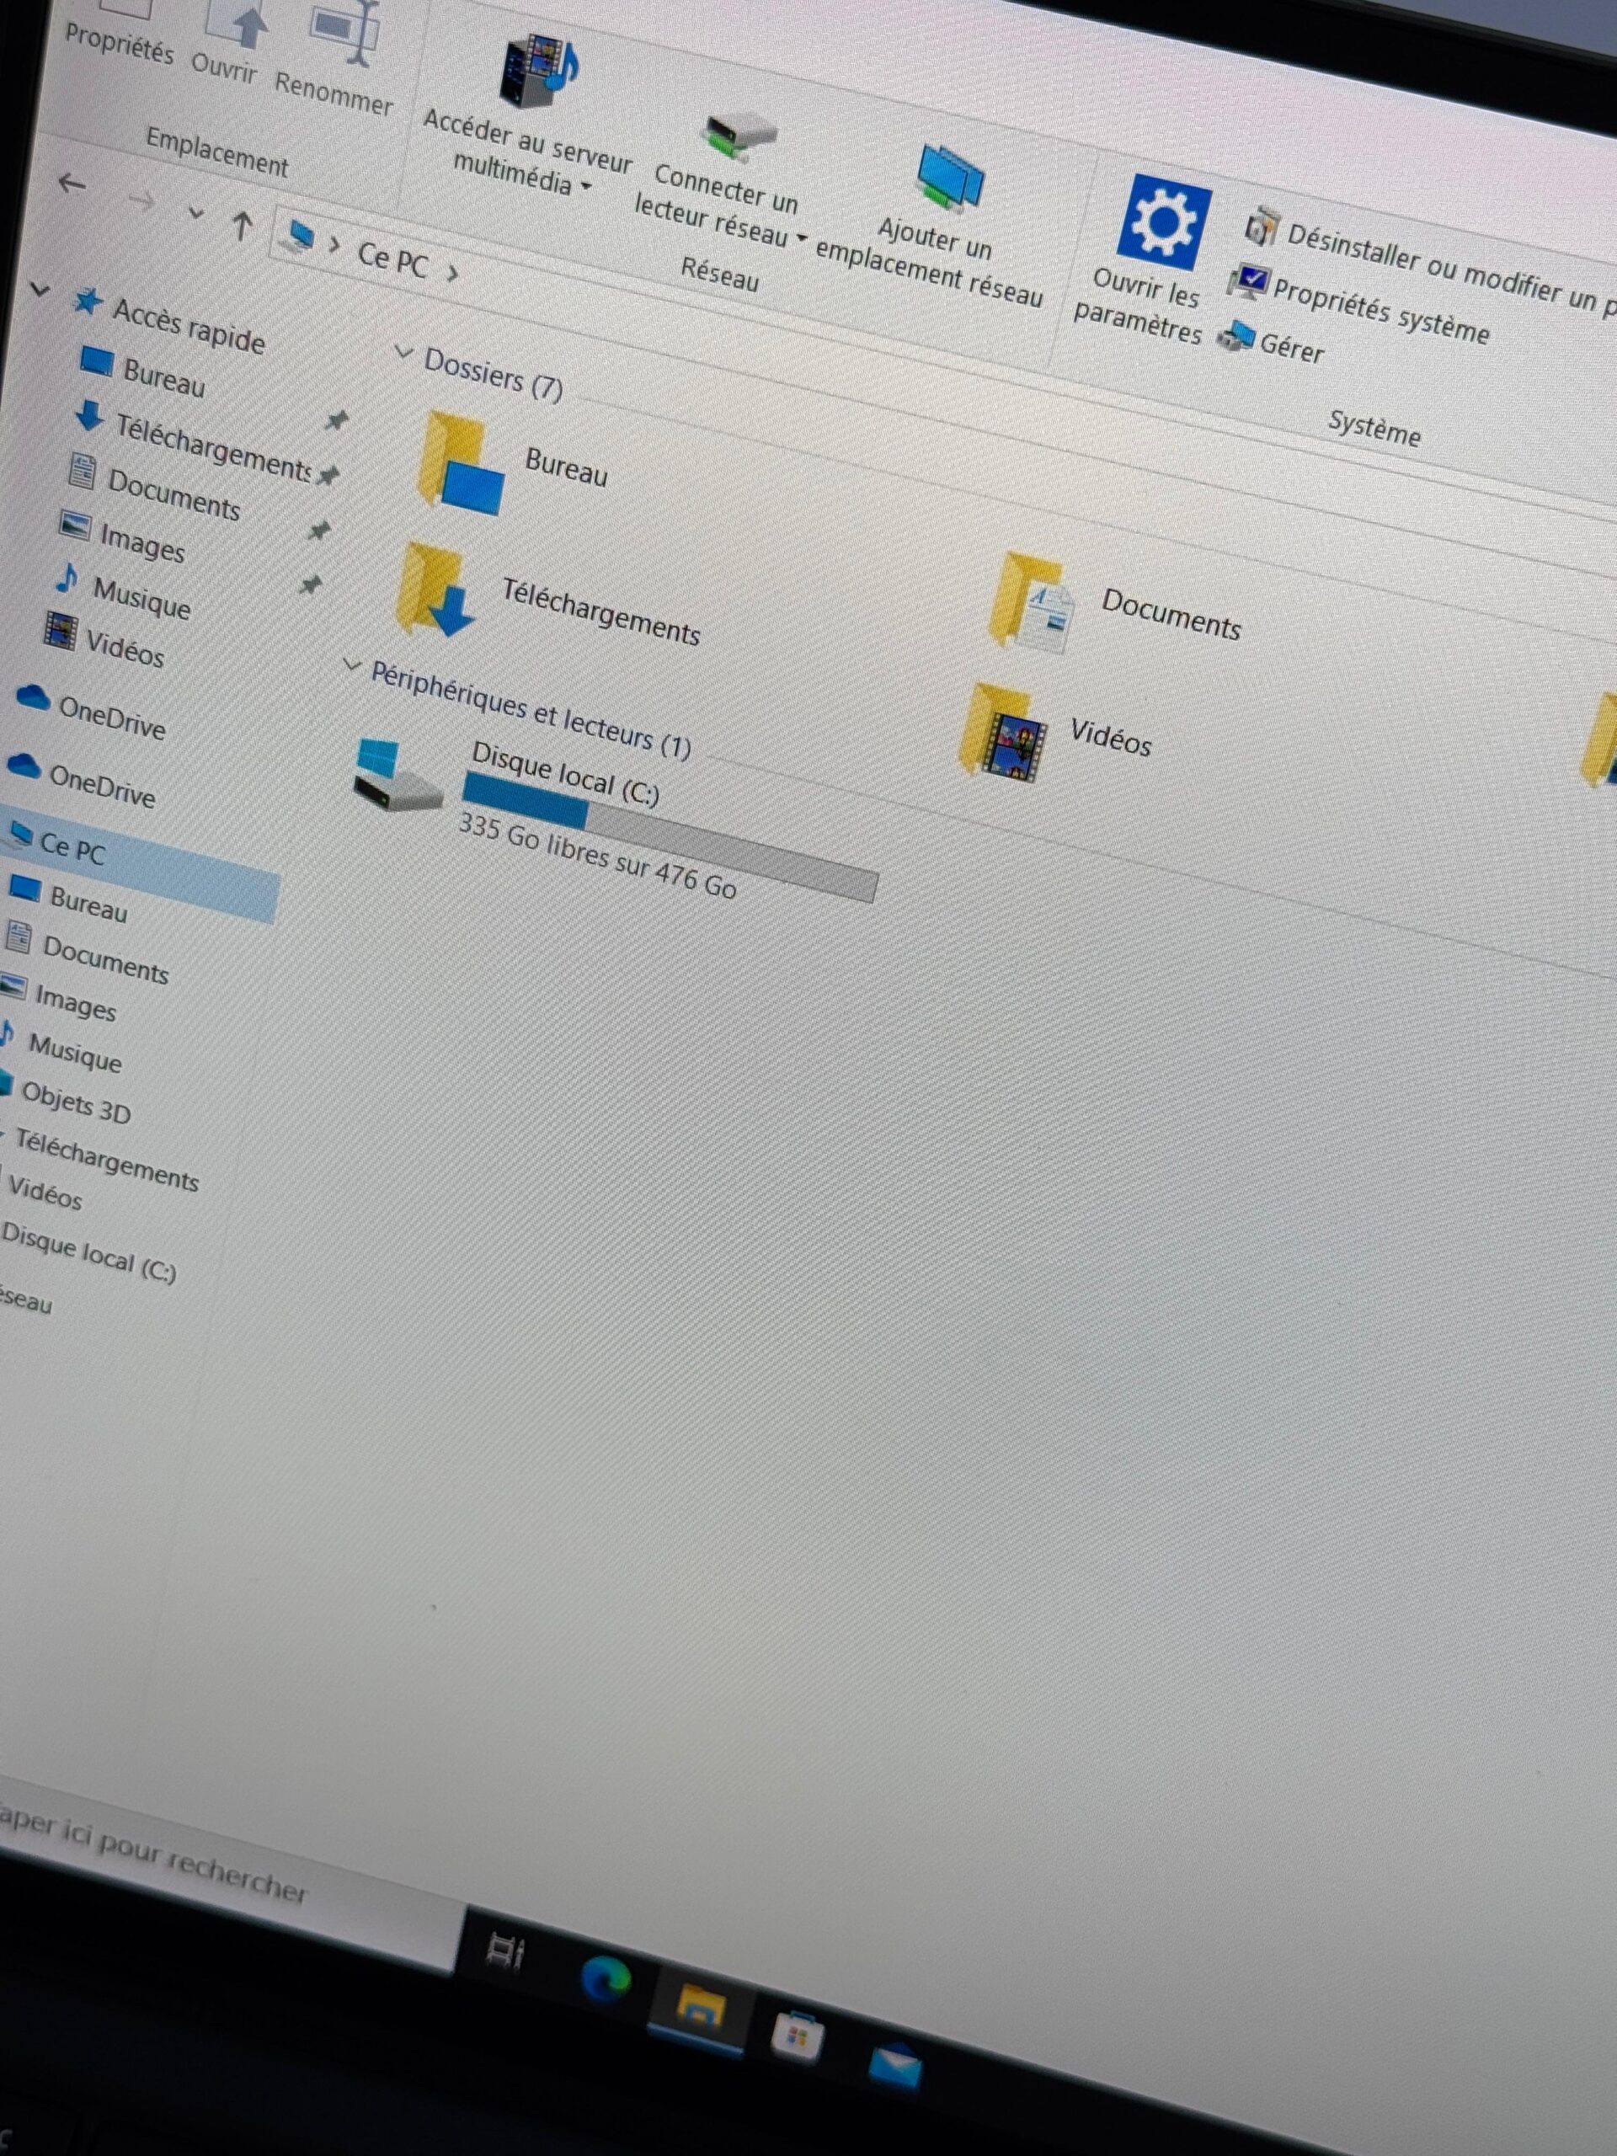This screenshot has width=1617, height=2156.
Task: Select the Vidéos folder icon
Action: [1002, 733]
